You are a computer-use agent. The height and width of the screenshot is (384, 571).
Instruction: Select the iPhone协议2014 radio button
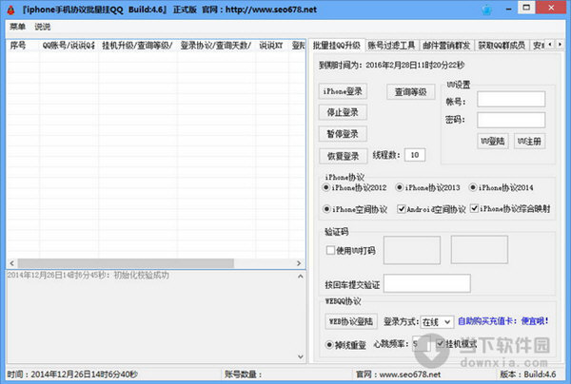pos(502,187)
